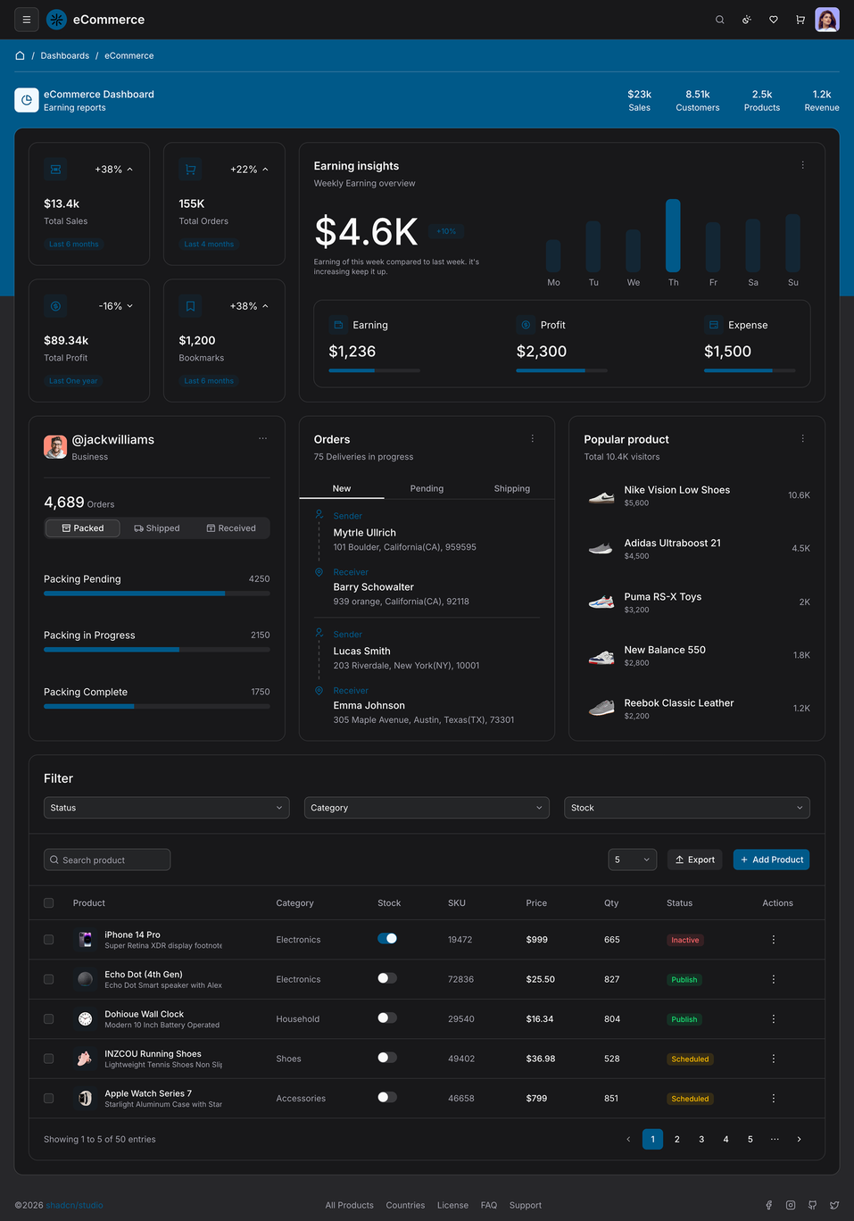The image size is (854, 1221).
Task: Check the iPhone 14 Pro row checkbox
Action: coord(49,940)
